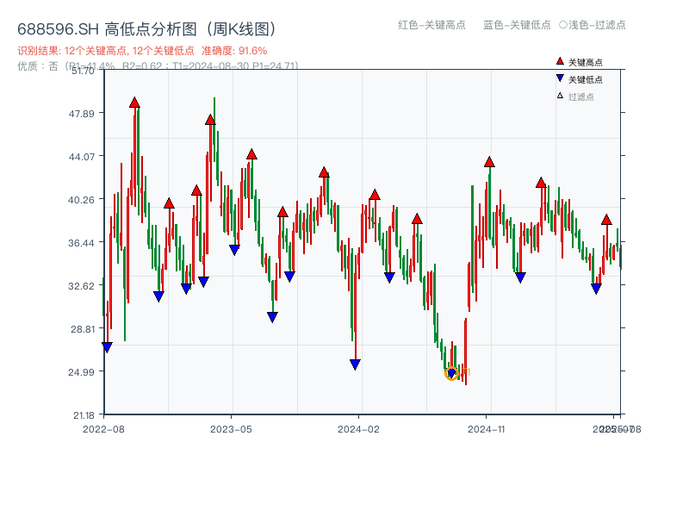
Task: Click the faded 过滤点 triangle icon in the legend
Action: tap(560, 95)
